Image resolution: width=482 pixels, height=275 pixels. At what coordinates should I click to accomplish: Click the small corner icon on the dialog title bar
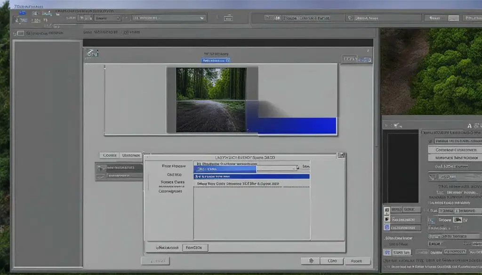coord(341,155)
